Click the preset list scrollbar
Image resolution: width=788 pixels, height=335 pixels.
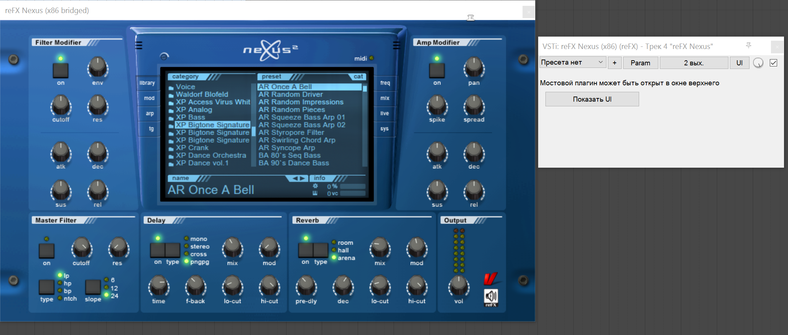tap(365, 125)
